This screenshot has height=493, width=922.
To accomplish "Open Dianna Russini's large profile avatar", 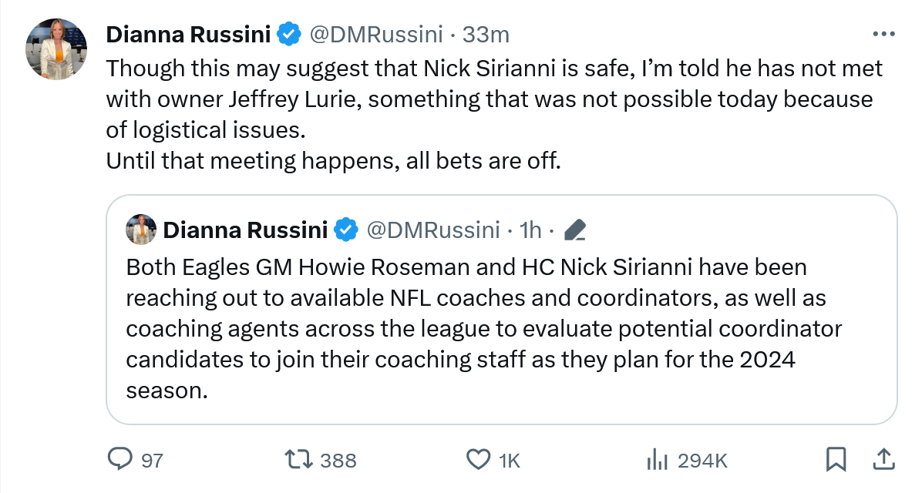I will point(56,49).
